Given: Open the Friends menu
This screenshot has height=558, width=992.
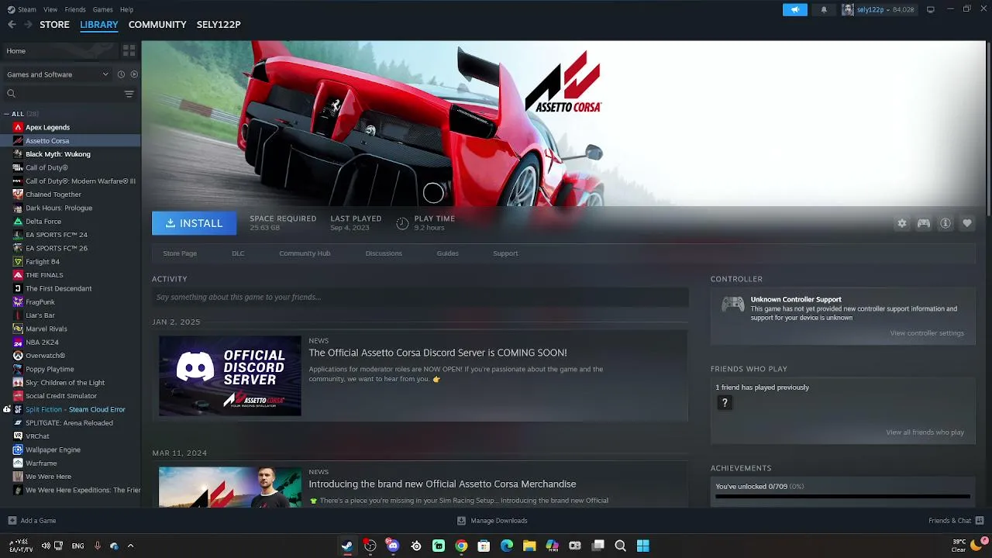Looking at the screenshot, I should pos(75,9).
